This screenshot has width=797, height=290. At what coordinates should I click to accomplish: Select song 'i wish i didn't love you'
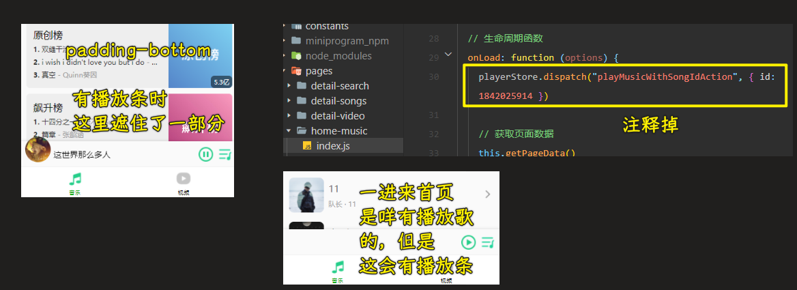[x=96, y=63]
